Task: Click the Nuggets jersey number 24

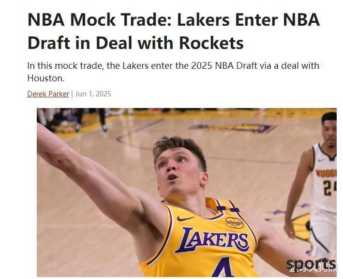Action: tap(329, 187)
